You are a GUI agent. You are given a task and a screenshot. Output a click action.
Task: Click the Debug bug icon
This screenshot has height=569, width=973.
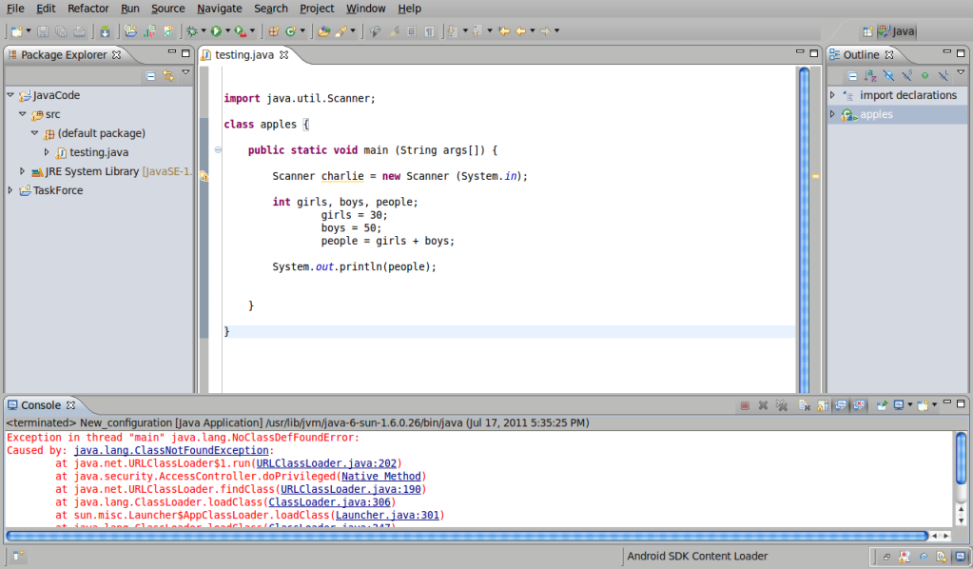pos(191,31)
